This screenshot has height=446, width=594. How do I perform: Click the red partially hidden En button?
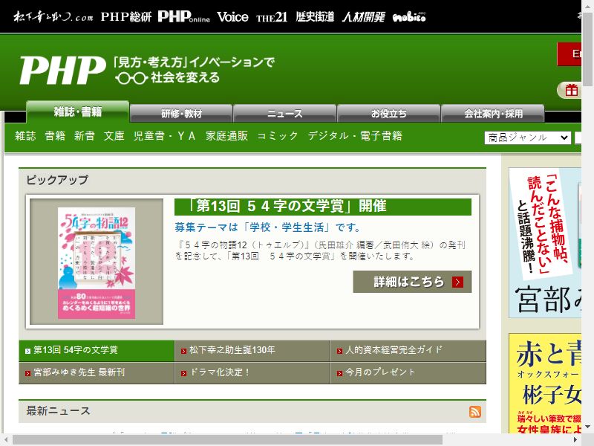click(569, 54)
